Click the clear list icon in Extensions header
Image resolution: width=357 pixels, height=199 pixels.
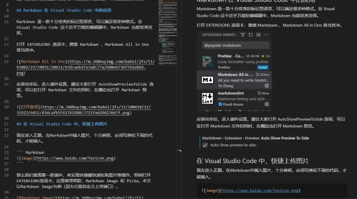[x=258, y=35]
